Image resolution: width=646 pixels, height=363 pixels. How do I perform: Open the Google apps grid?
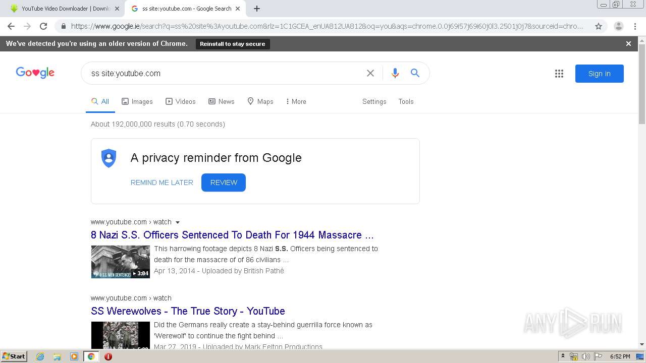559,74
